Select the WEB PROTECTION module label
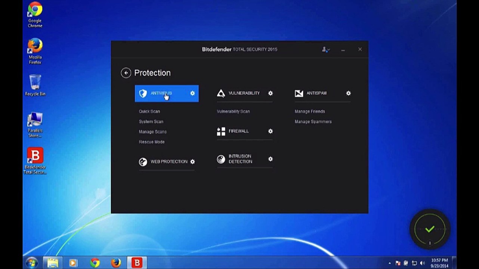 (169, 161)
